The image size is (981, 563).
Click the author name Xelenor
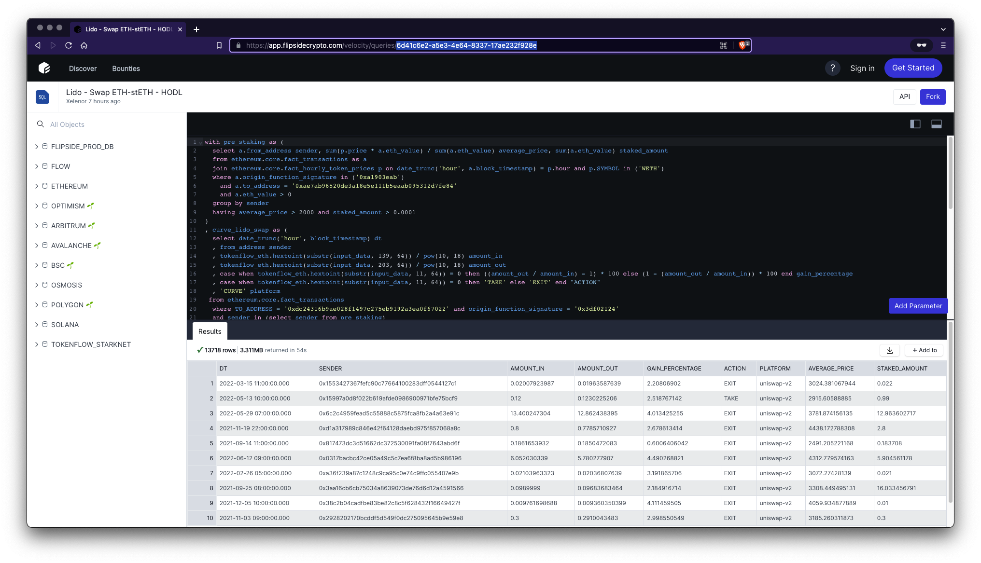coord(76,101)
